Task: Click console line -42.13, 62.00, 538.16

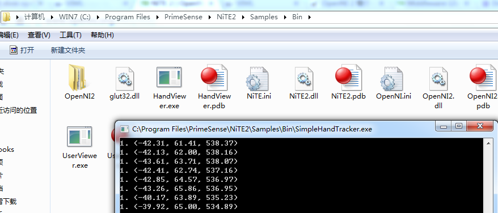Action: (179, 152)
